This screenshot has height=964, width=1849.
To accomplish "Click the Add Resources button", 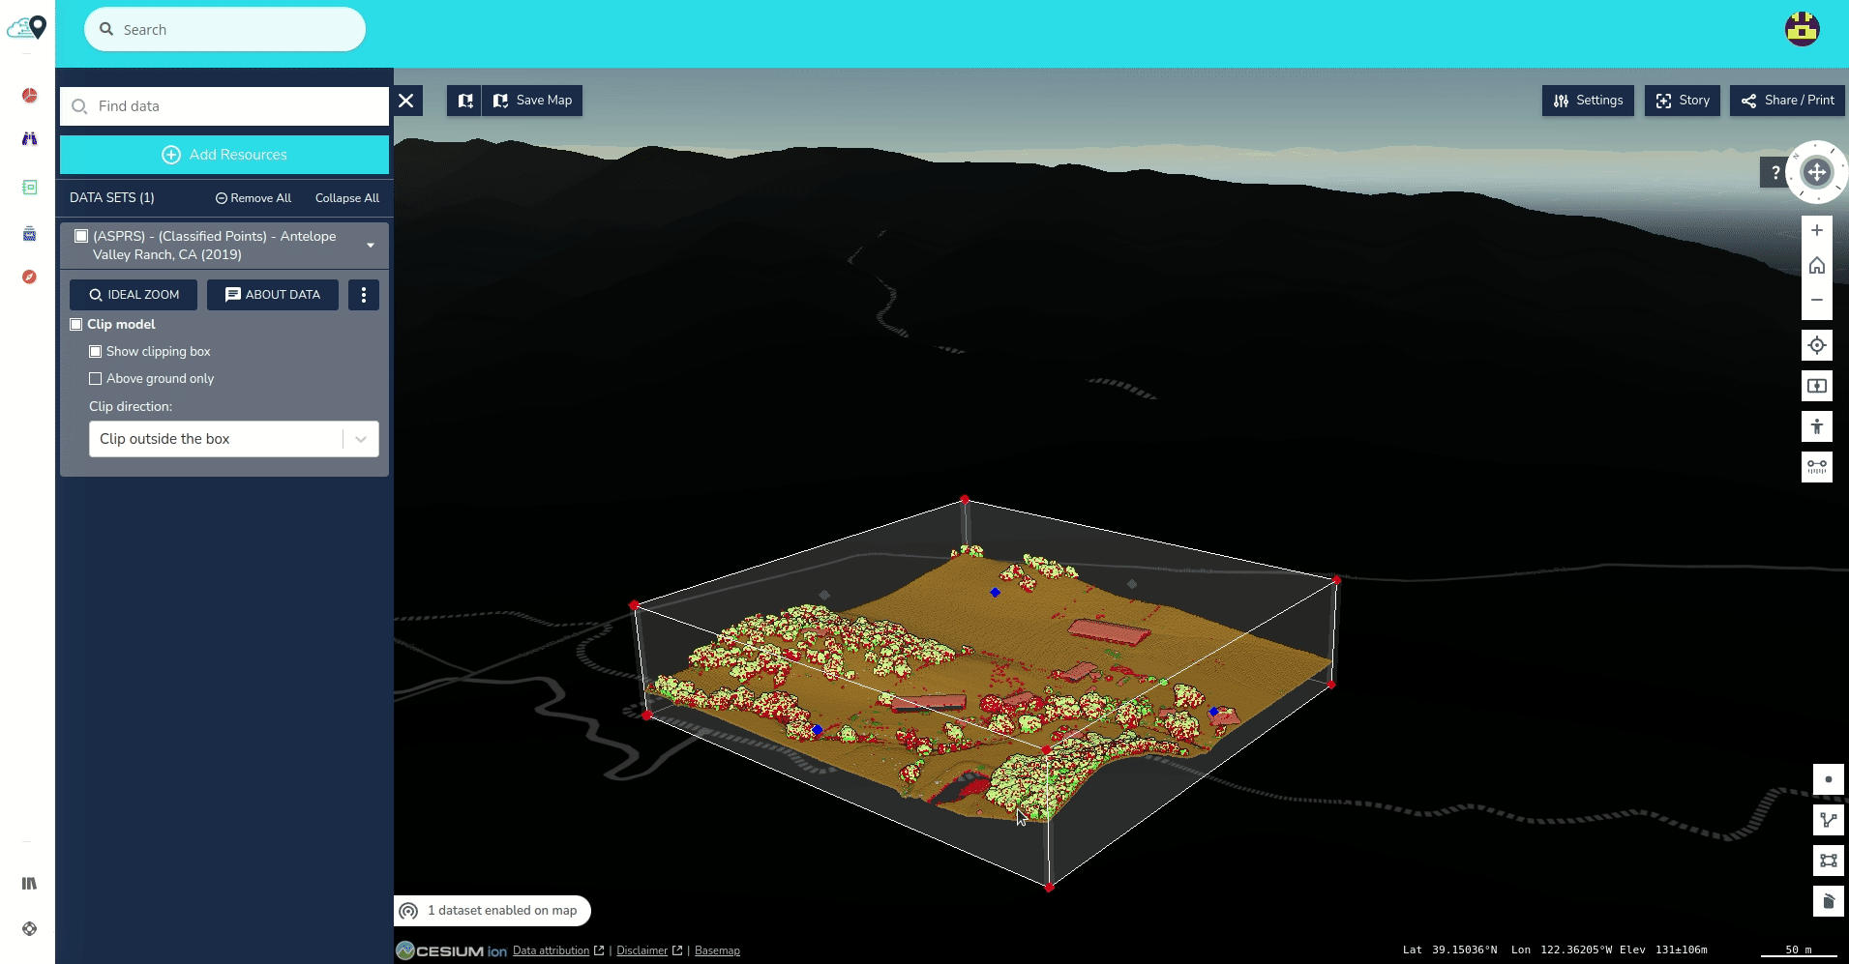I will [224, 155].
